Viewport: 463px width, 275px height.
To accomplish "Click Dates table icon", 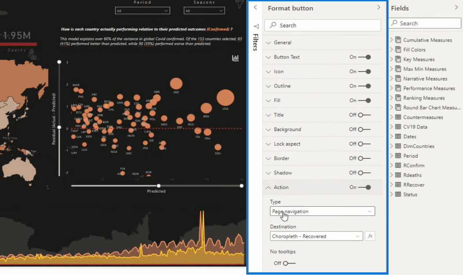I will pyautogui.click(x=398, y=137).
